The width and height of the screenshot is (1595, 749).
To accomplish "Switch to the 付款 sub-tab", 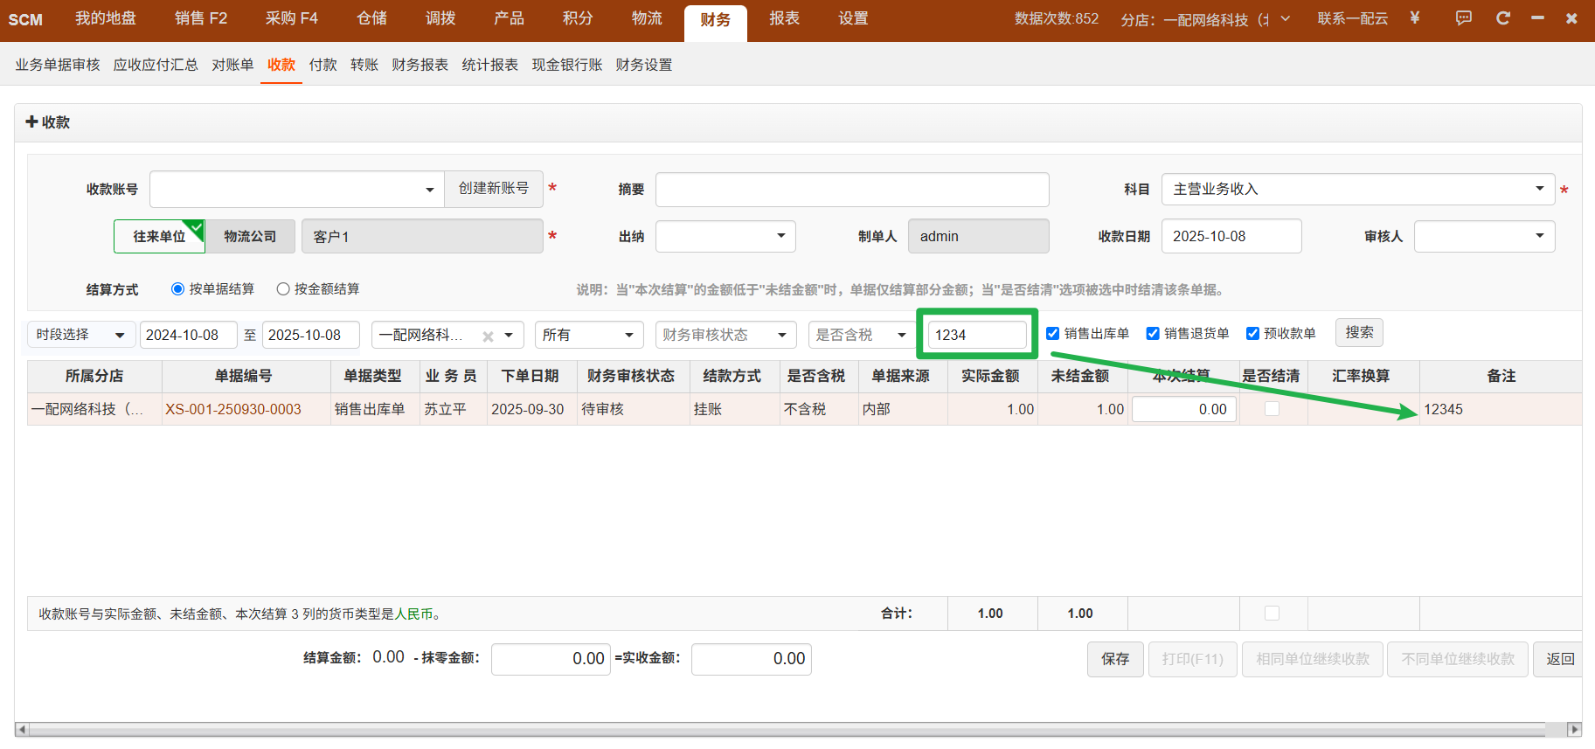I will coord(322,65).
